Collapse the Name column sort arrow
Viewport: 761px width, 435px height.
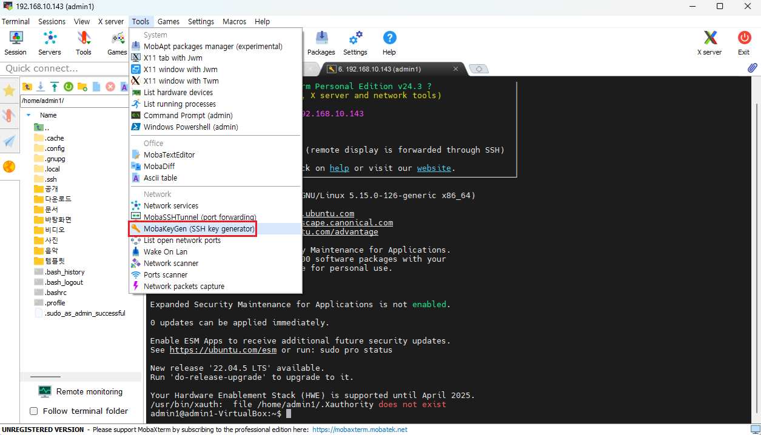tap(28, 115)
